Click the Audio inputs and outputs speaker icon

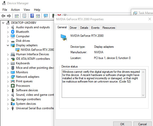tap(12, 27)
